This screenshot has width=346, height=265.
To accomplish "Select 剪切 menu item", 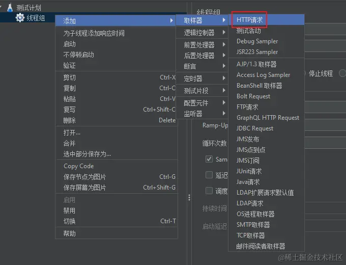I will [117, 77].
